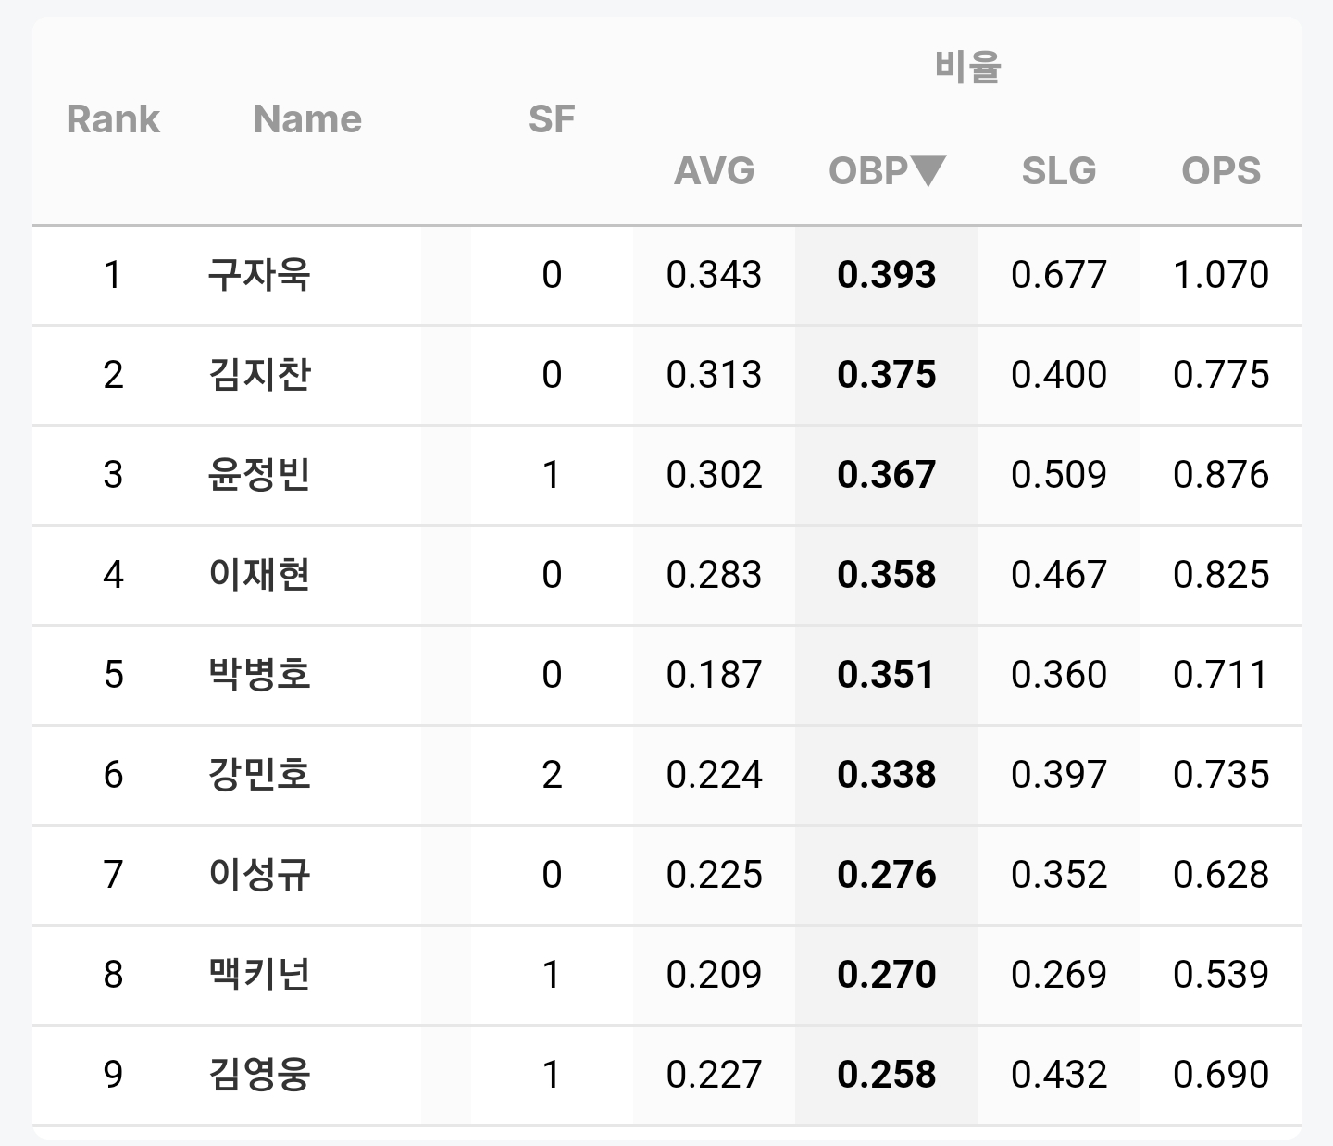Select OPS value 0.735
Screen dimensions: 1333x1146
click(x=1221, y=775)
